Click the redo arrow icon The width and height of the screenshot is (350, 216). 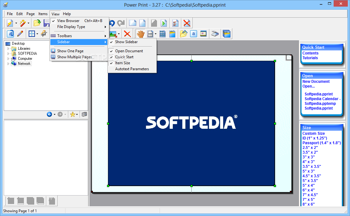(121, 23)
